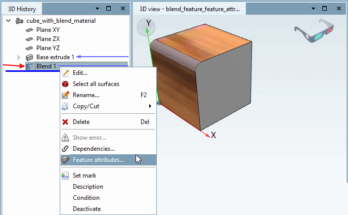The image size is (348, 215).
Task: Click the Blend 1 feature icon
Action: 29,66
